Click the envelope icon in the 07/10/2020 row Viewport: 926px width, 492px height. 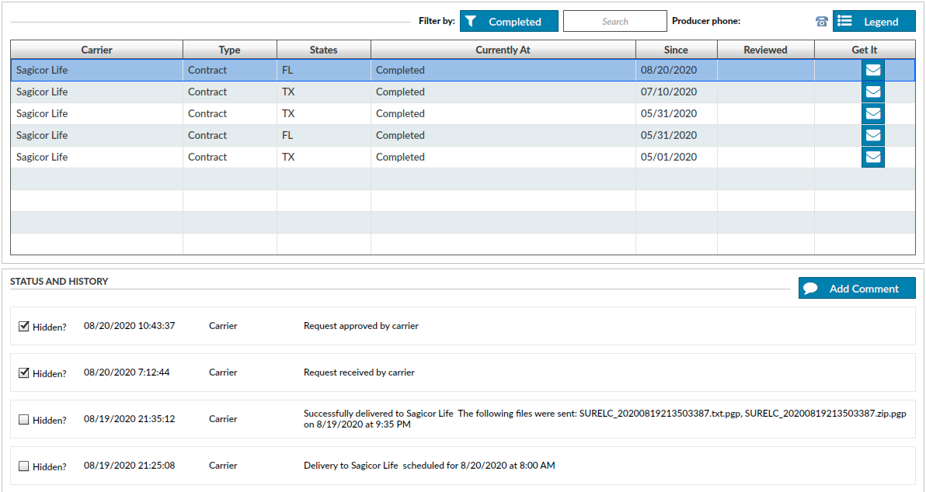873,92
